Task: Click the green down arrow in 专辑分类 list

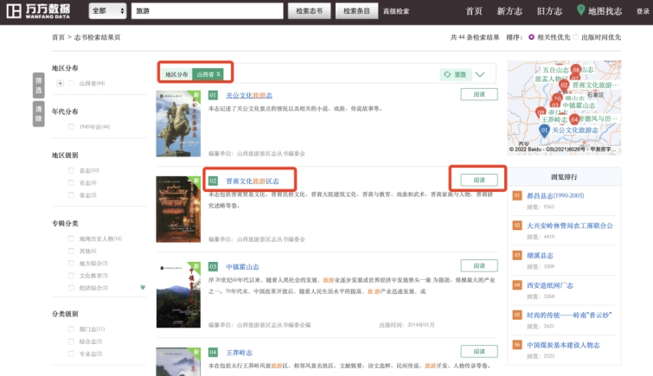Action: (141, 287)
